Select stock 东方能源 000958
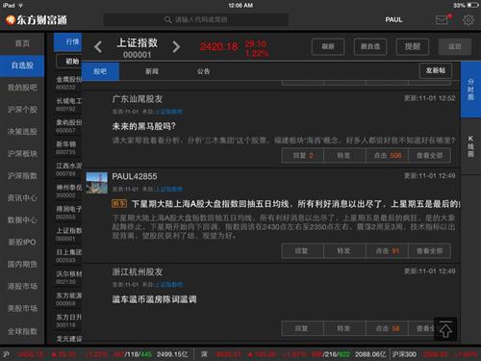The height and width of the screenshot is (361, 481). [x=68, y=299]
